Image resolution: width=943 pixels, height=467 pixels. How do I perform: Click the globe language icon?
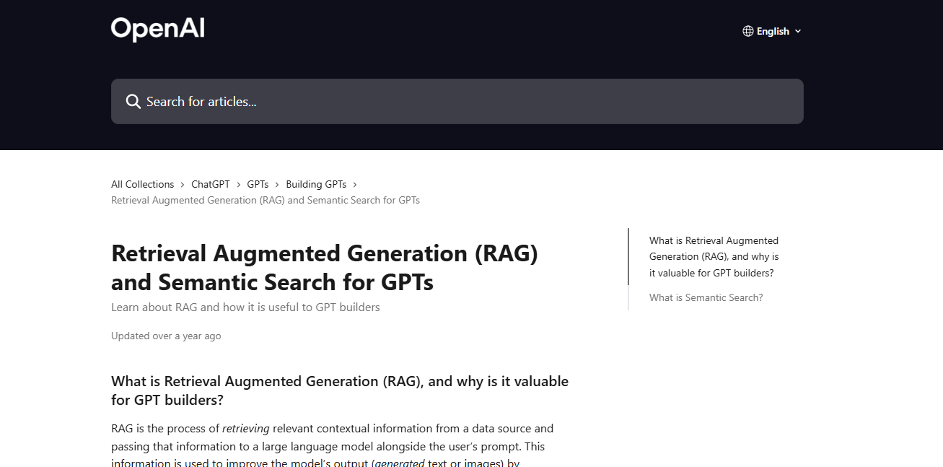click(x=748, y=31)
